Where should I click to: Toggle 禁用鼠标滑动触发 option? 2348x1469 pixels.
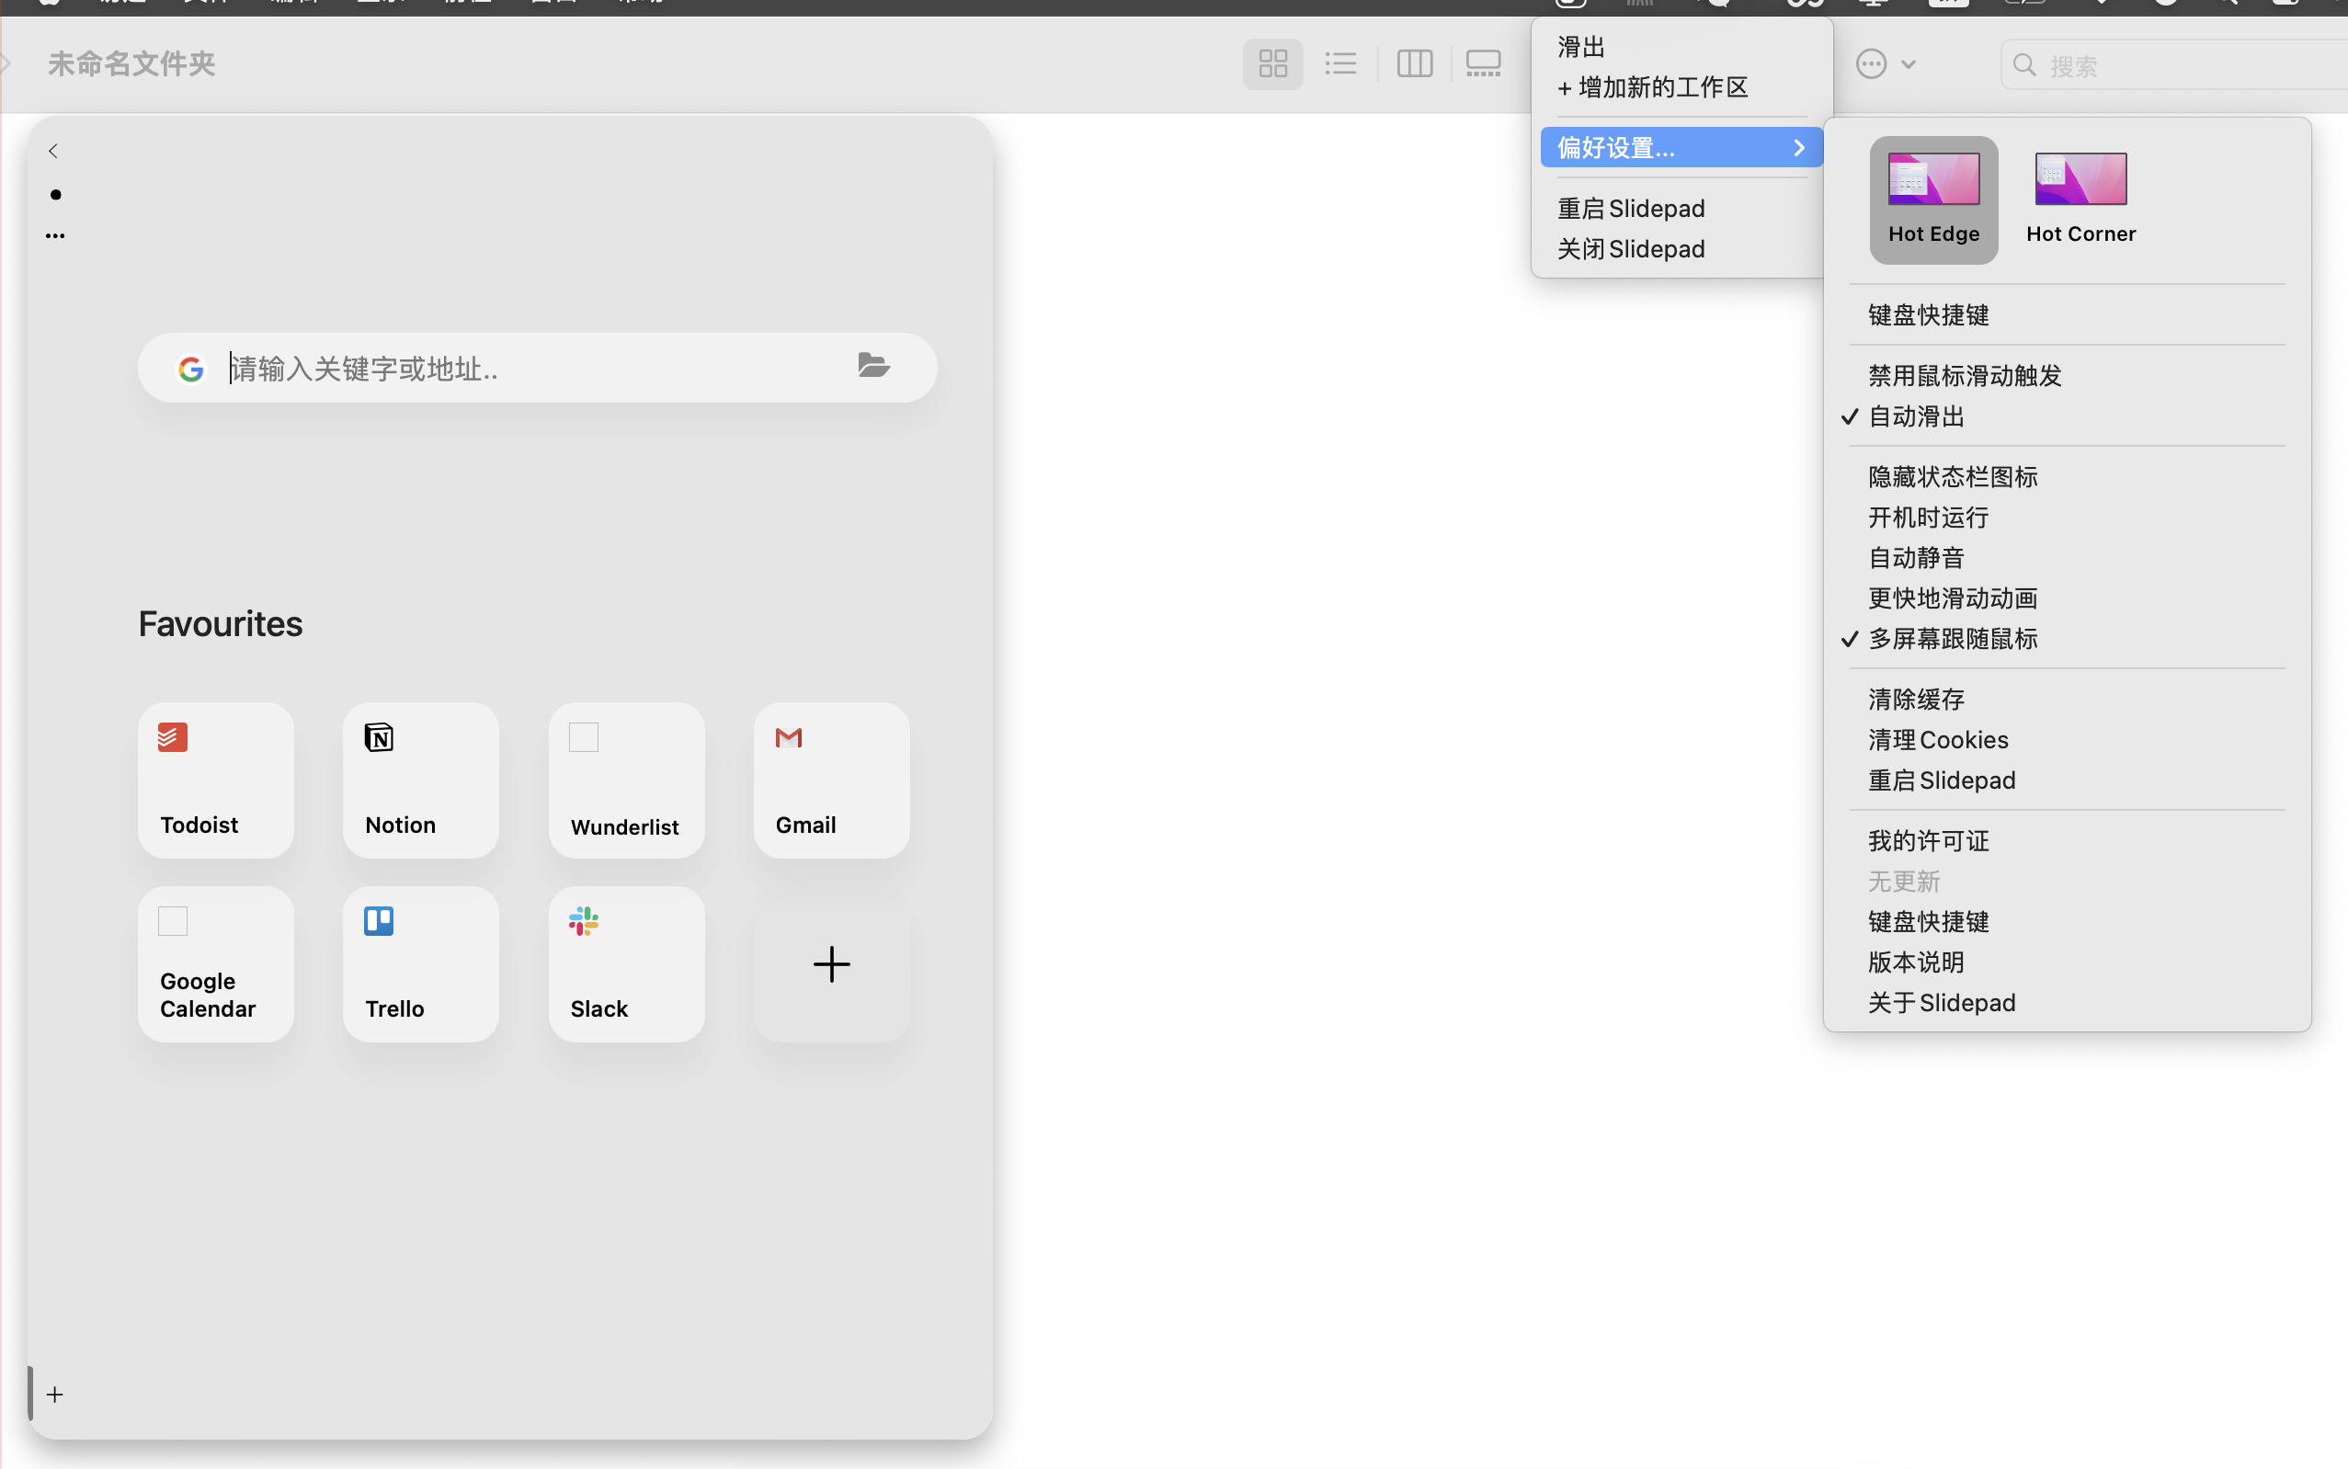tap(2068, 375)
